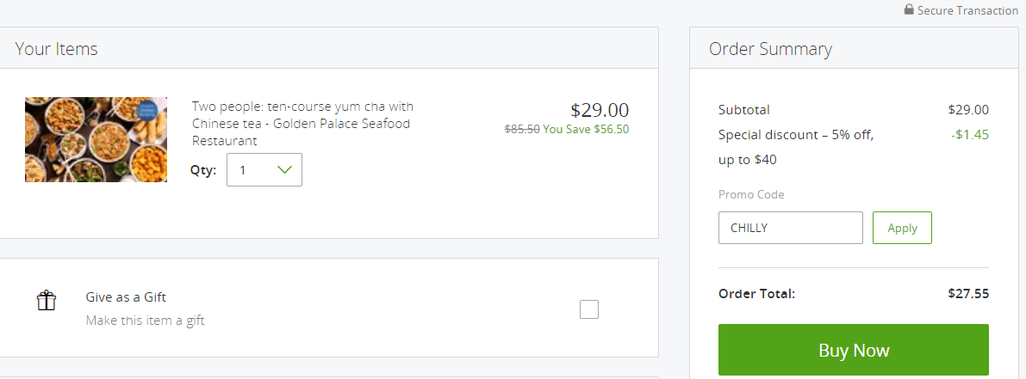Click the Make this item a gift text
The image size is (1026, 379).
pyautogui.click(x=145, y=321)
